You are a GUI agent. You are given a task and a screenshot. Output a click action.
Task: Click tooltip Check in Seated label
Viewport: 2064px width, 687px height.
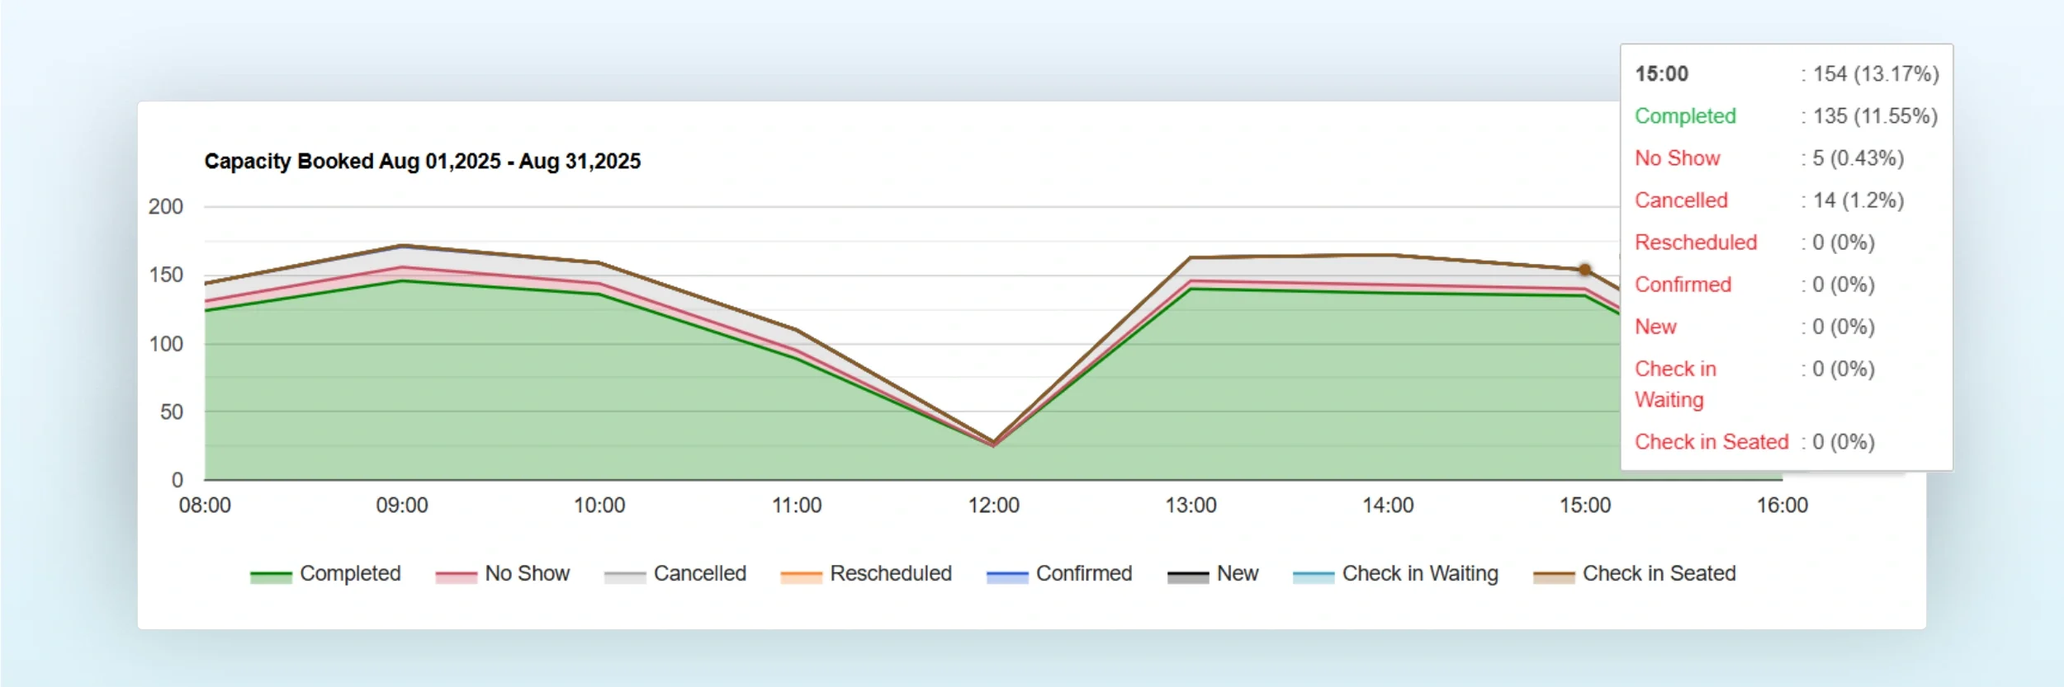coord(1711,441)
